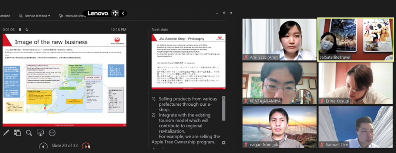Move the notes scrollbar up with the arrow
396x153 pixels.
(x=224, y=98)
